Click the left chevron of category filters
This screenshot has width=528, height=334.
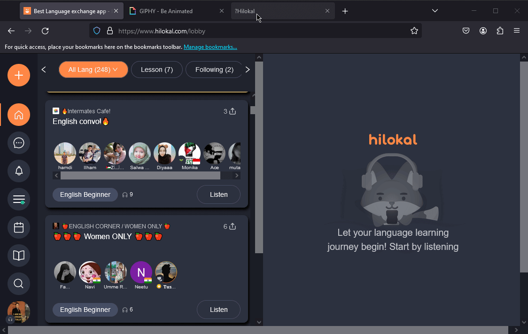(x=44, y=70)
